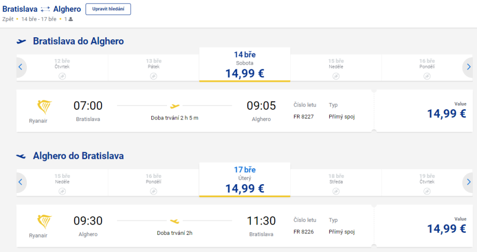Click the no-flight icon under 18 bře Středa
Viewport: 477px width, 252px height.
coord(336,191)
